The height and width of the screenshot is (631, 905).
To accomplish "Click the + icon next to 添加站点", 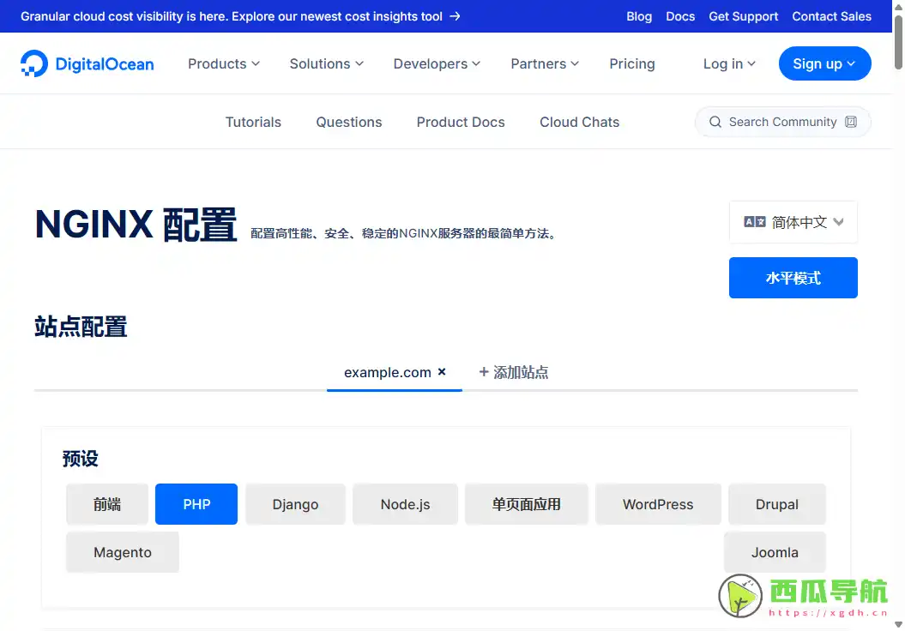I will [484, 372].
